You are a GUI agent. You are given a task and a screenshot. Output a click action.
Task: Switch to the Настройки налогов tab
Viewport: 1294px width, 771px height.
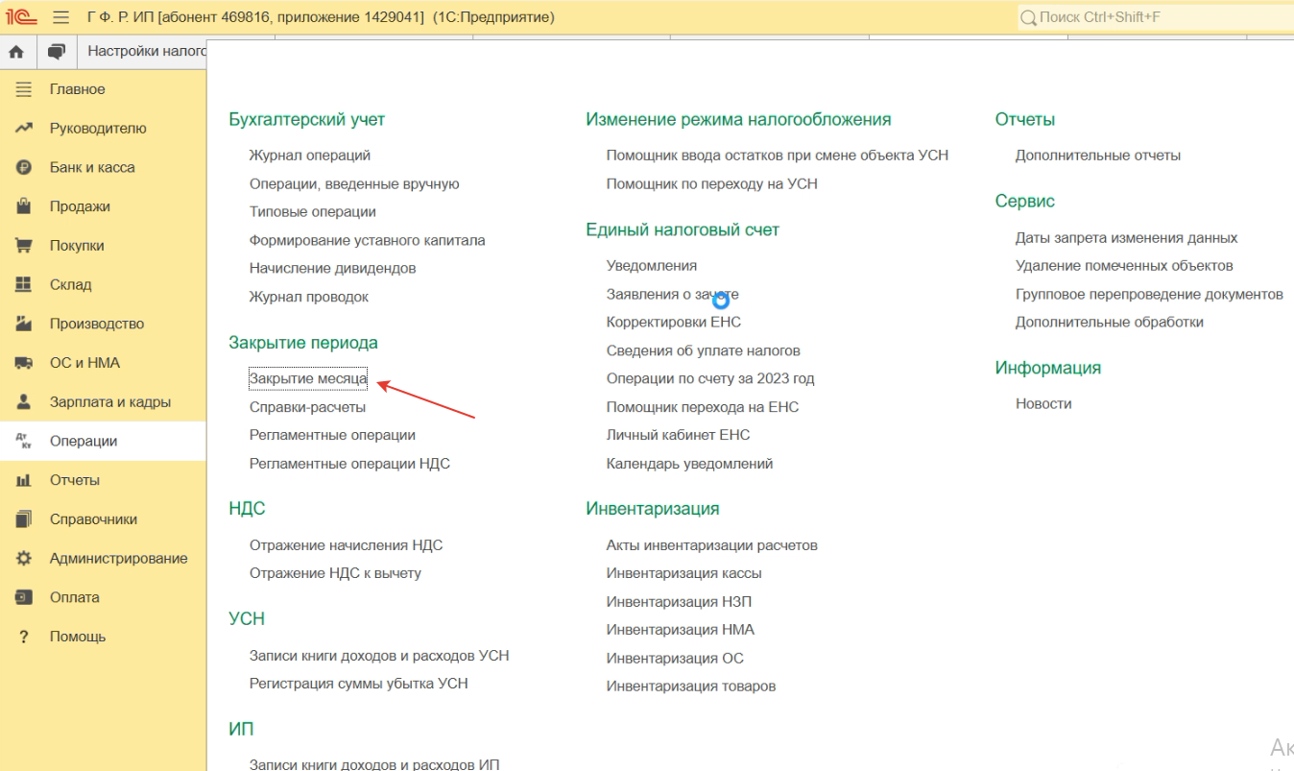coord(146,51)
